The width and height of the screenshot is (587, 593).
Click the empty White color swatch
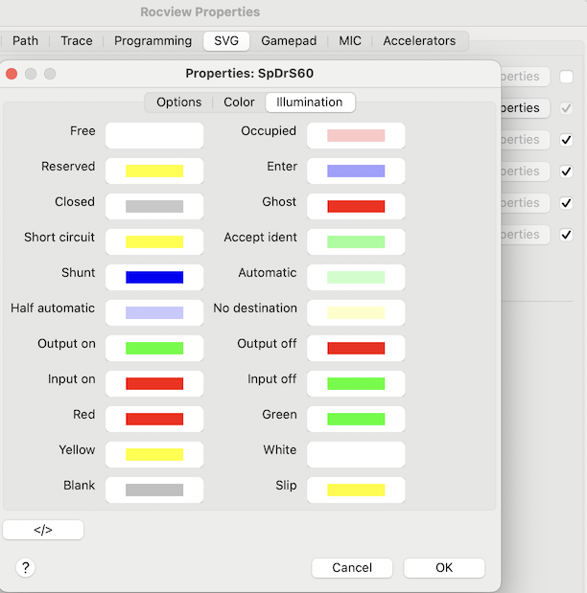click(x=356, y=455)
